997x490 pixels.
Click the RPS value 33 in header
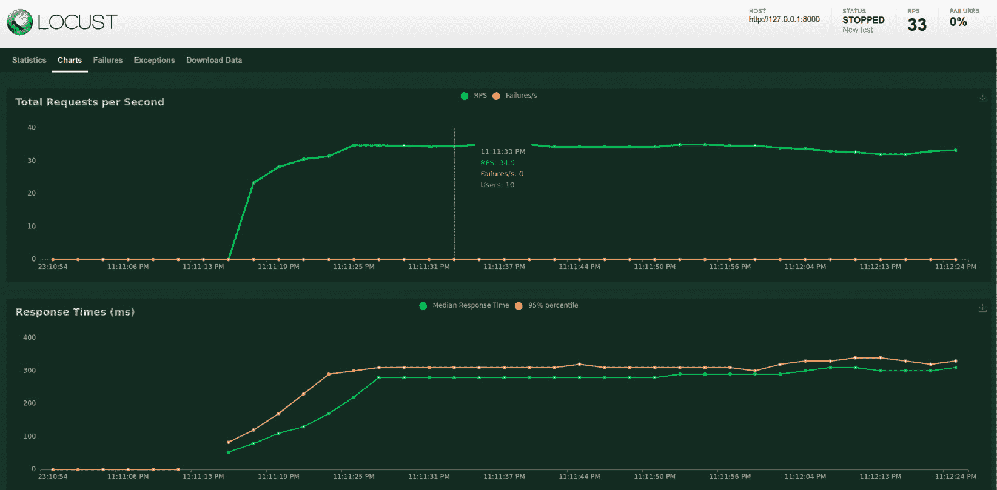click(x=917, y=25)
